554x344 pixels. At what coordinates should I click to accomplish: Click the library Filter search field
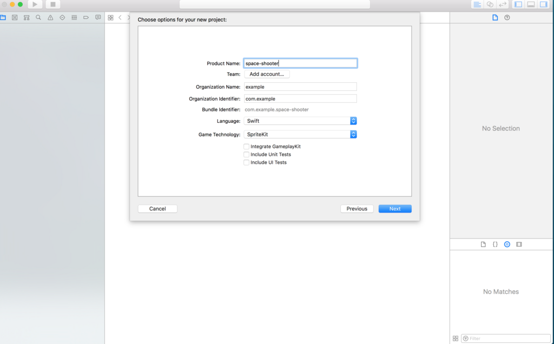pos(506,339)
